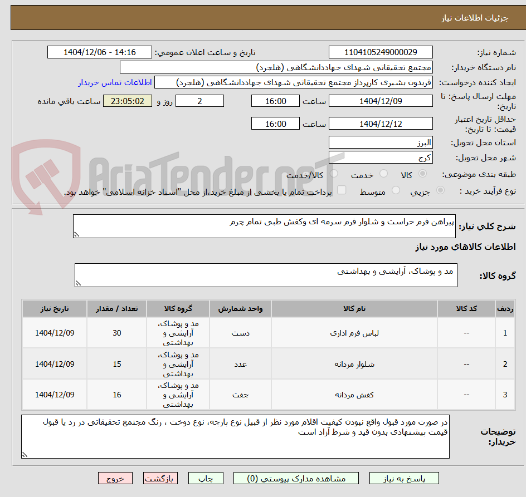The image size is (526, 497).
Task: Click the شرح کلی نیاز text area
Action: click(264, 226)
